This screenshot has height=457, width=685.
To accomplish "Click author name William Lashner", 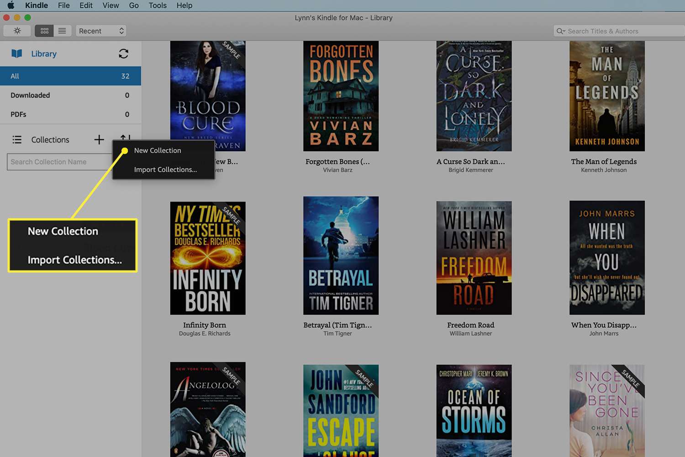I will click(x=471, y=334).
